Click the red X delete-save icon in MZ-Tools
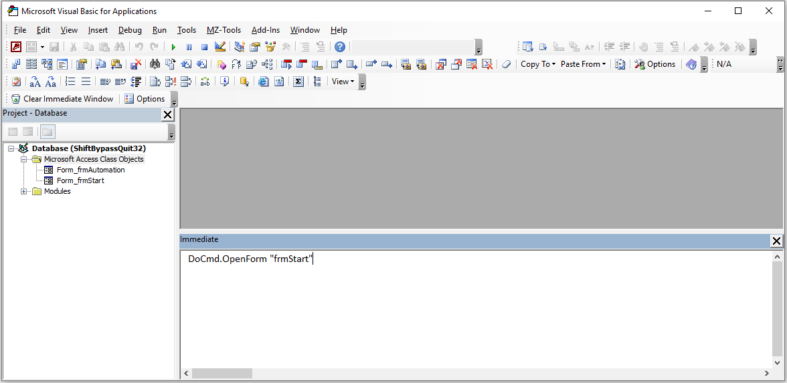Image resolution: width=787 pixels, height=383 pixels. pyautogui.click(x=135, y=64)
